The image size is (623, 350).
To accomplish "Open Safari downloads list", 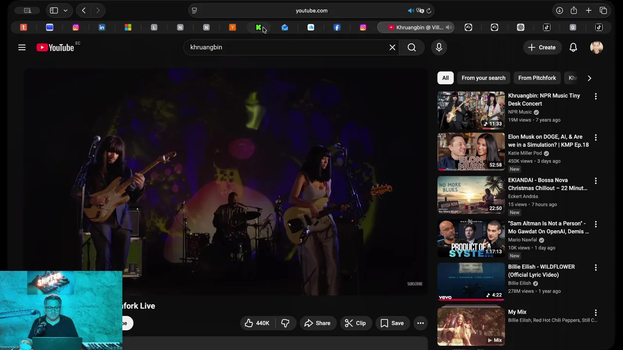I will click(559, 10).
